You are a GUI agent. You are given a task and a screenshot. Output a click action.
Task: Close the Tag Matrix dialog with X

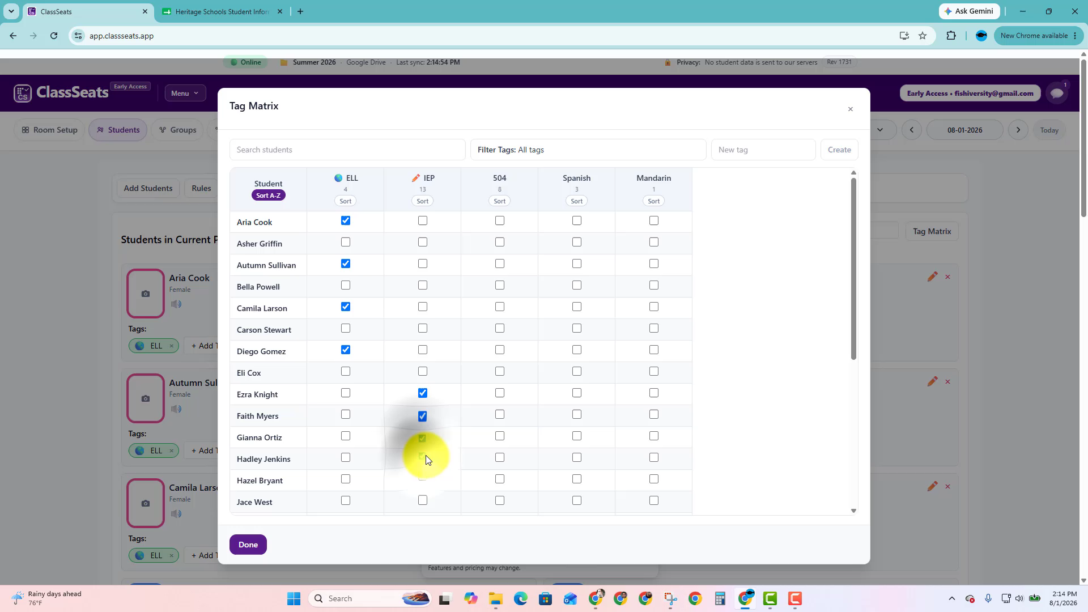tap(850, 109)
